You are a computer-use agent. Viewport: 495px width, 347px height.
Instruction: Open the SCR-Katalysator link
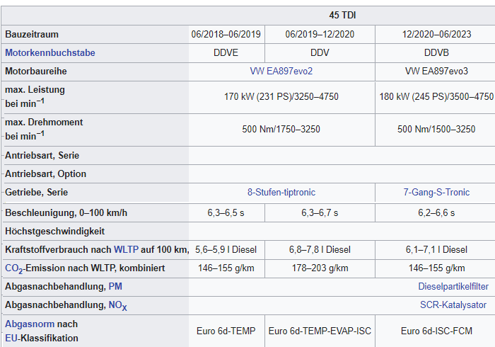[453, 305]
